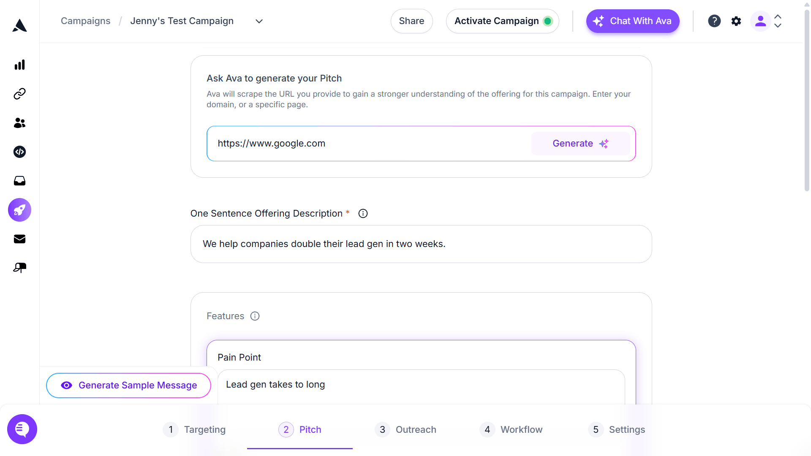
Task: Toggle the Activate Campaign status indicator
Action: coord(548,21)
